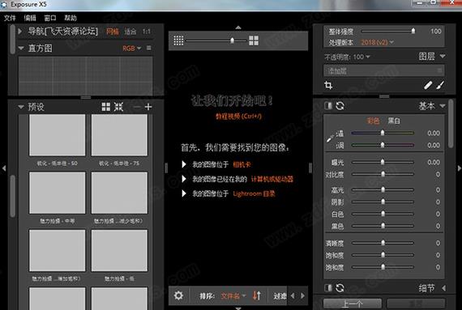
Task: Open the Lightroom 目录 link
Action: [x=254, y=193]
